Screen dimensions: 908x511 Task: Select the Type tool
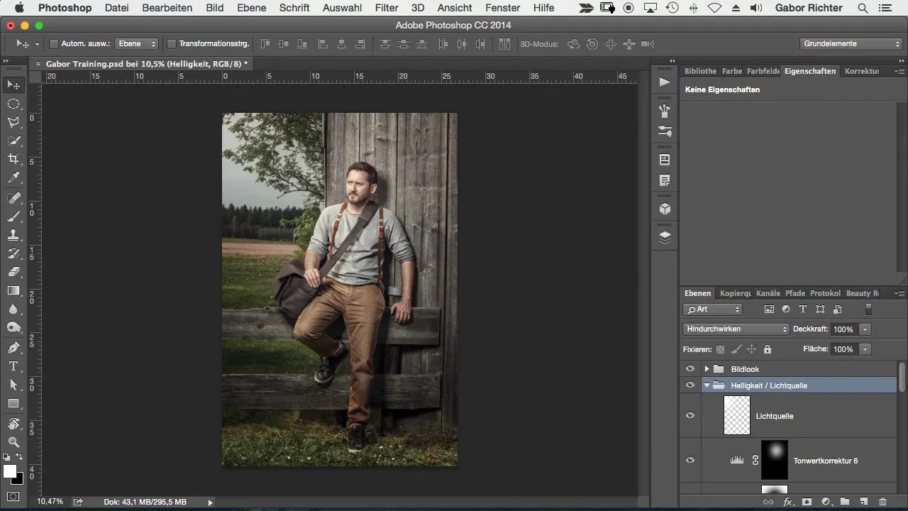(x=13, y=366)
